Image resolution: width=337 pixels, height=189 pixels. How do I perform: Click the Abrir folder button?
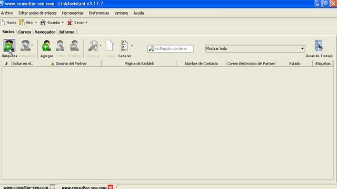[x=26, y=22]
